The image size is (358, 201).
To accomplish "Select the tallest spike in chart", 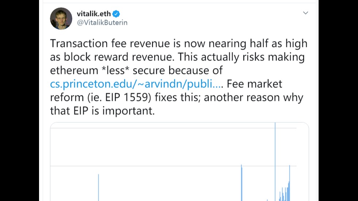I will (x=275, y=162).
